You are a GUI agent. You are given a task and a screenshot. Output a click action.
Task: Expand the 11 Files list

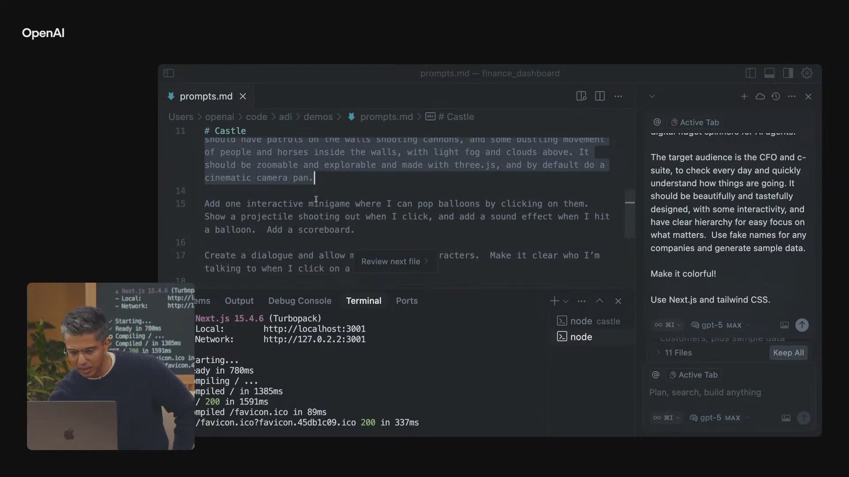click(658, 352)
